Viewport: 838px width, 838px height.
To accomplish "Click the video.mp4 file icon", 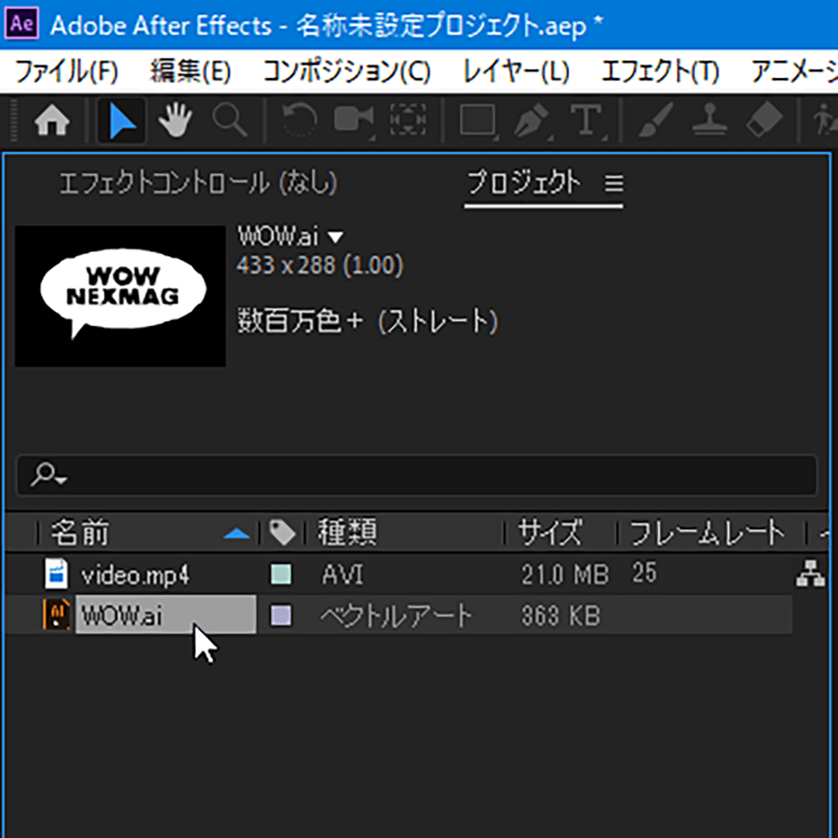I will click(56, 574).
